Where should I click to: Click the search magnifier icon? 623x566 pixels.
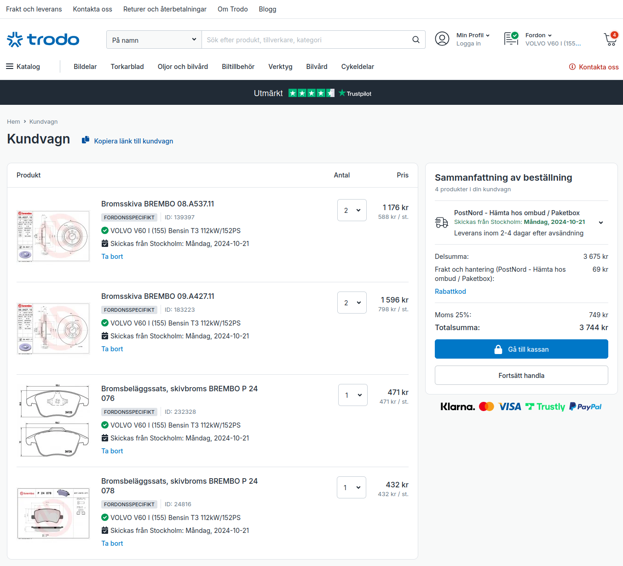[416, 40]
